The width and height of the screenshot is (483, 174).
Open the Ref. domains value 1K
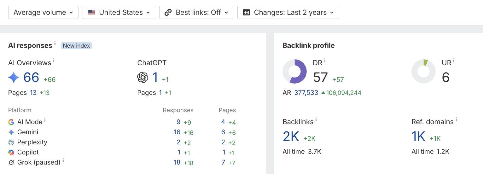418,136
